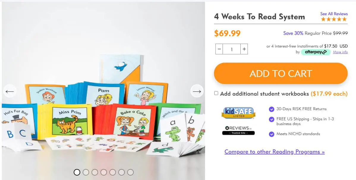Open Afterpay More info link

340,52
